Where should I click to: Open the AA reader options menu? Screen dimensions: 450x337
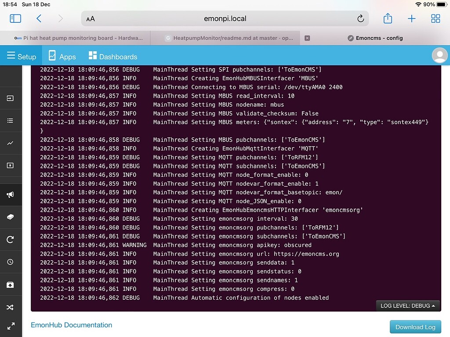click(91, 19)
